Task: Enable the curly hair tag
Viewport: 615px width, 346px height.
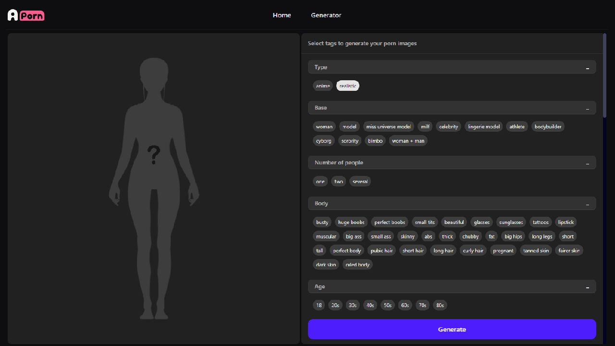Action: [x=473, y=251]
